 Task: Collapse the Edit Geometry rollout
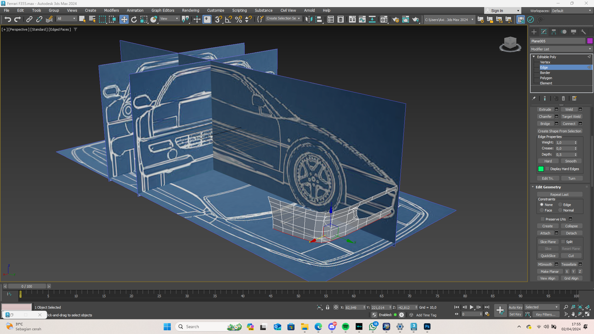(x=548, y=187)
